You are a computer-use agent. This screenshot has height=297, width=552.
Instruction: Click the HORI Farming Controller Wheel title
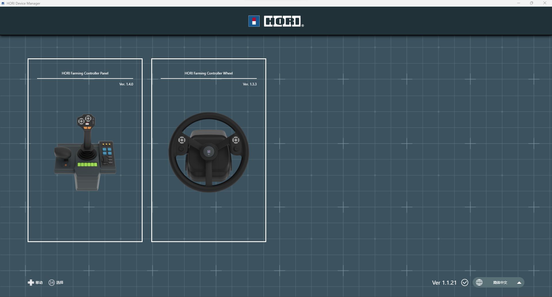209,73
